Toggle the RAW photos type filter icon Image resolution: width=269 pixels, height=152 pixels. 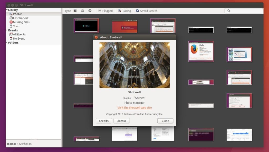[90, 11]
